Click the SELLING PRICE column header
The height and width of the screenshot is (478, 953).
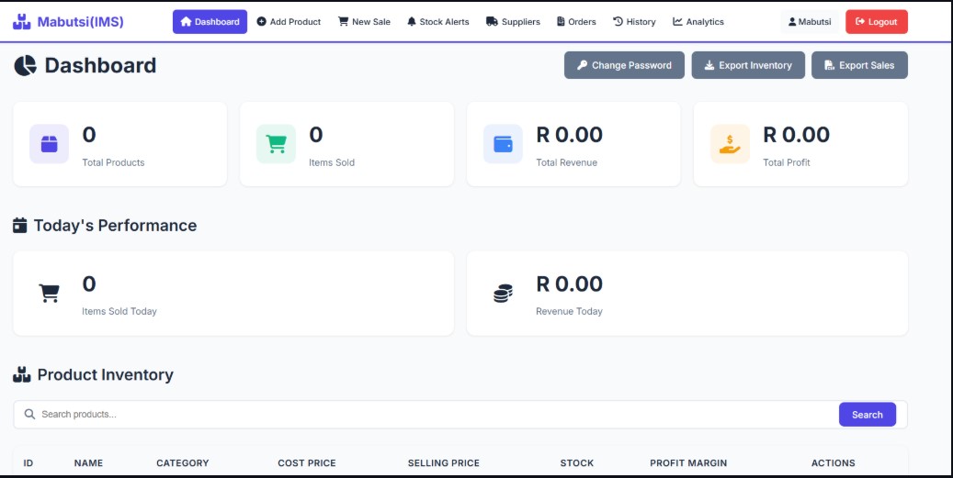[x=444, y=462]
